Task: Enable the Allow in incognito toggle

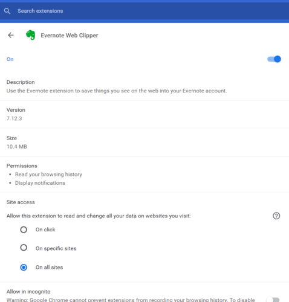Action: 273,300
